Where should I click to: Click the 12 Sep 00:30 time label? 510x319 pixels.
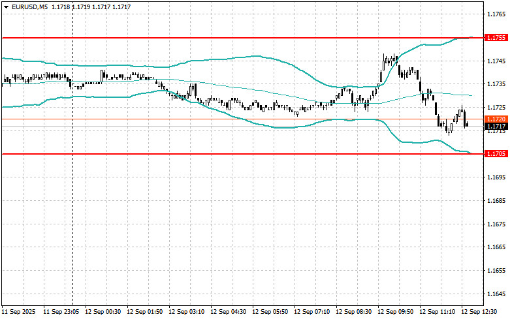click(103, 312)
